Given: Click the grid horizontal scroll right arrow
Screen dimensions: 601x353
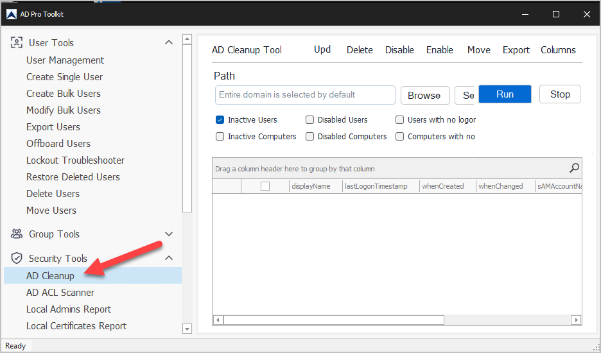Looking at the screenshot, I should [576, 320].
